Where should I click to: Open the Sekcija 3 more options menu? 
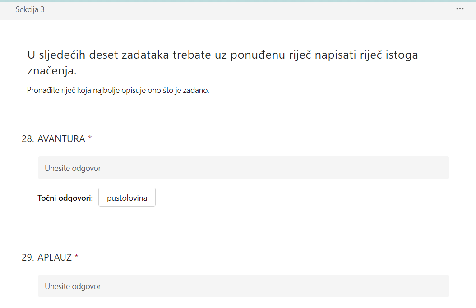click(460, 9)
